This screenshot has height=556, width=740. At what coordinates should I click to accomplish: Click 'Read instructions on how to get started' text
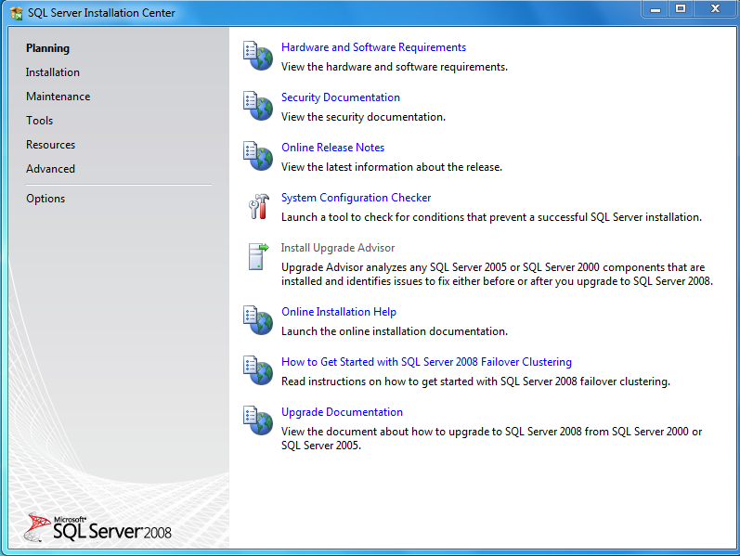475,381
